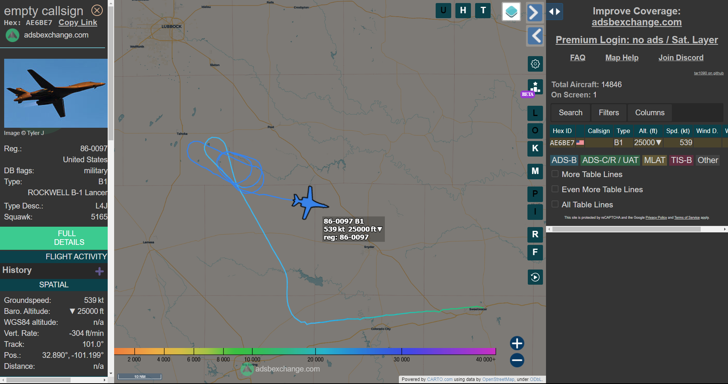Sort table by Callsign column
Viewport: 728px width, 384px height.
click(x=599, y=131)
